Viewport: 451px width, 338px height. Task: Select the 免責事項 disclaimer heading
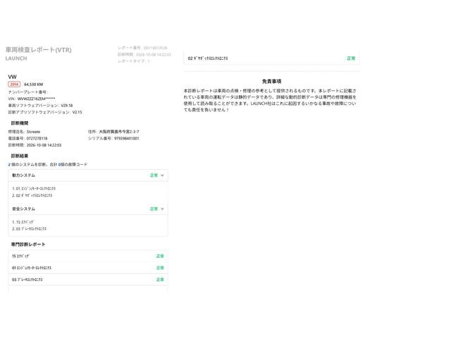click(x=271, y=82)
